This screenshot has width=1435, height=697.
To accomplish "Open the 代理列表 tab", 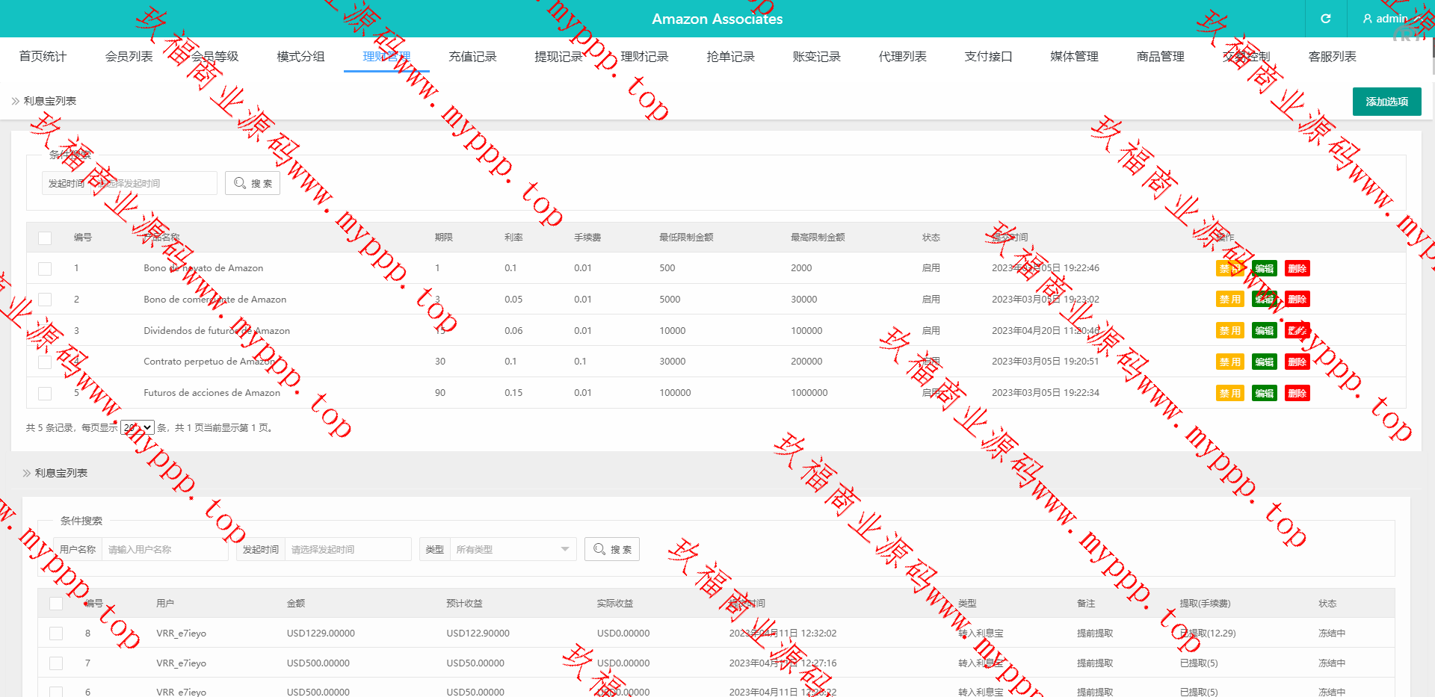I will [902, 57].
